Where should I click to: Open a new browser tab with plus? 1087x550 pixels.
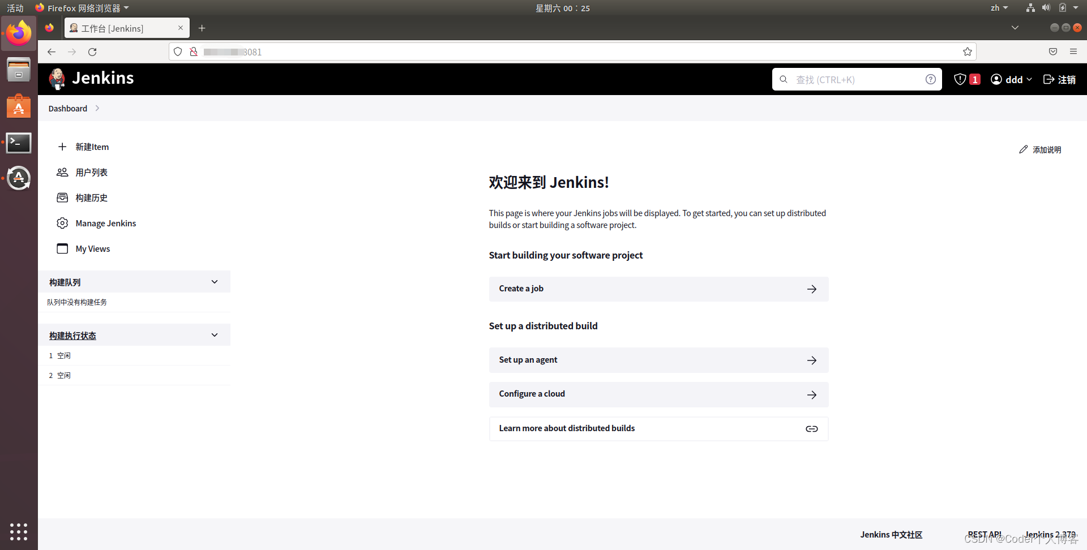pyautogui.click(x=202, y=28)
